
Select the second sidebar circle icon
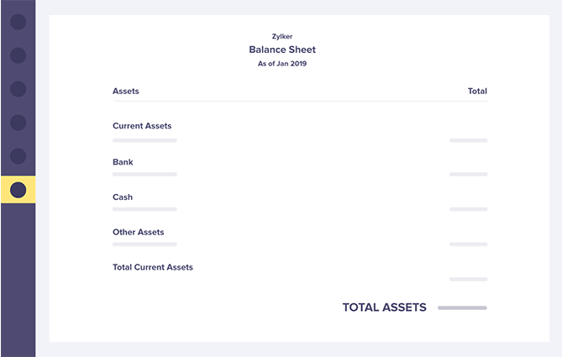click(18, 55)
